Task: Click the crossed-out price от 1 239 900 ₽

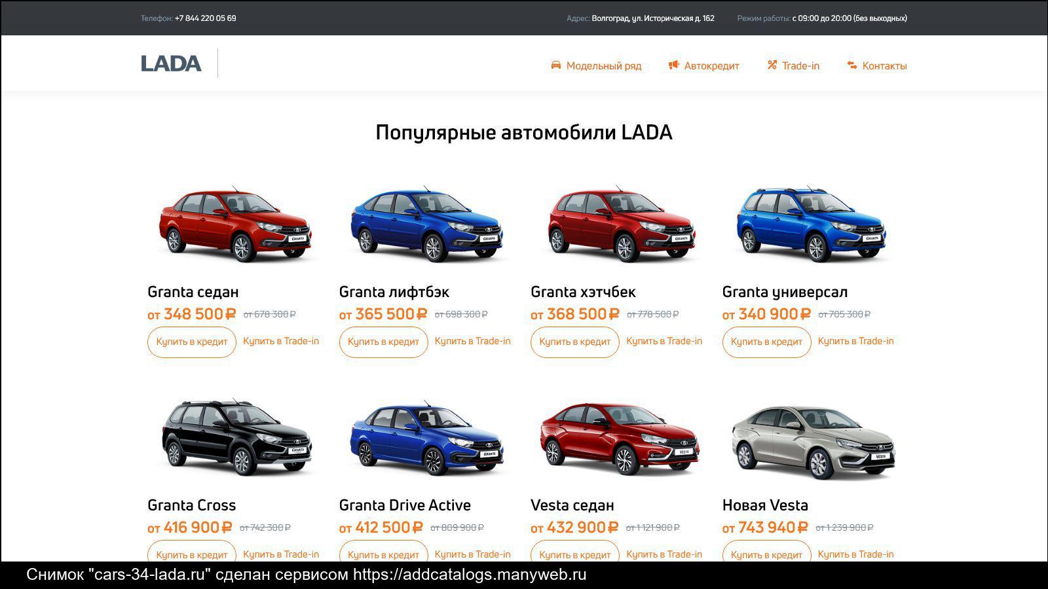Action: click(x=844, y=528)
